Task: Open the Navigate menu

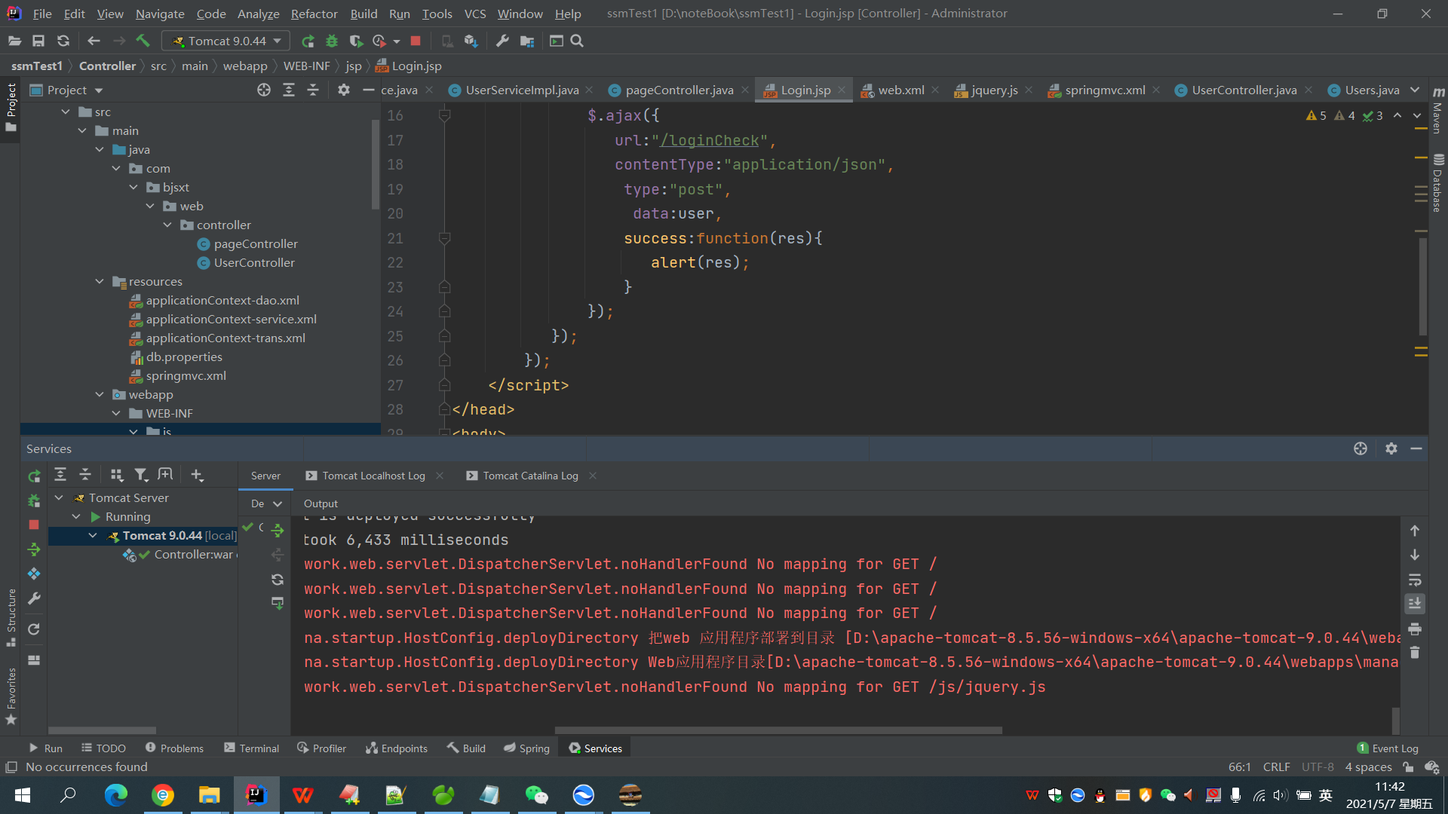Action: click(160, 14)
